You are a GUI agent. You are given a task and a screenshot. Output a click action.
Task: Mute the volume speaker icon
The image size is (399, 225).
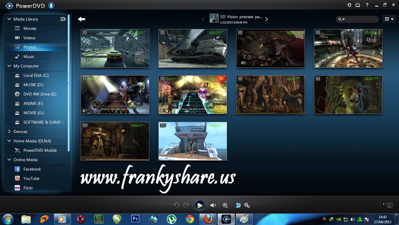(x=213, y=205)
